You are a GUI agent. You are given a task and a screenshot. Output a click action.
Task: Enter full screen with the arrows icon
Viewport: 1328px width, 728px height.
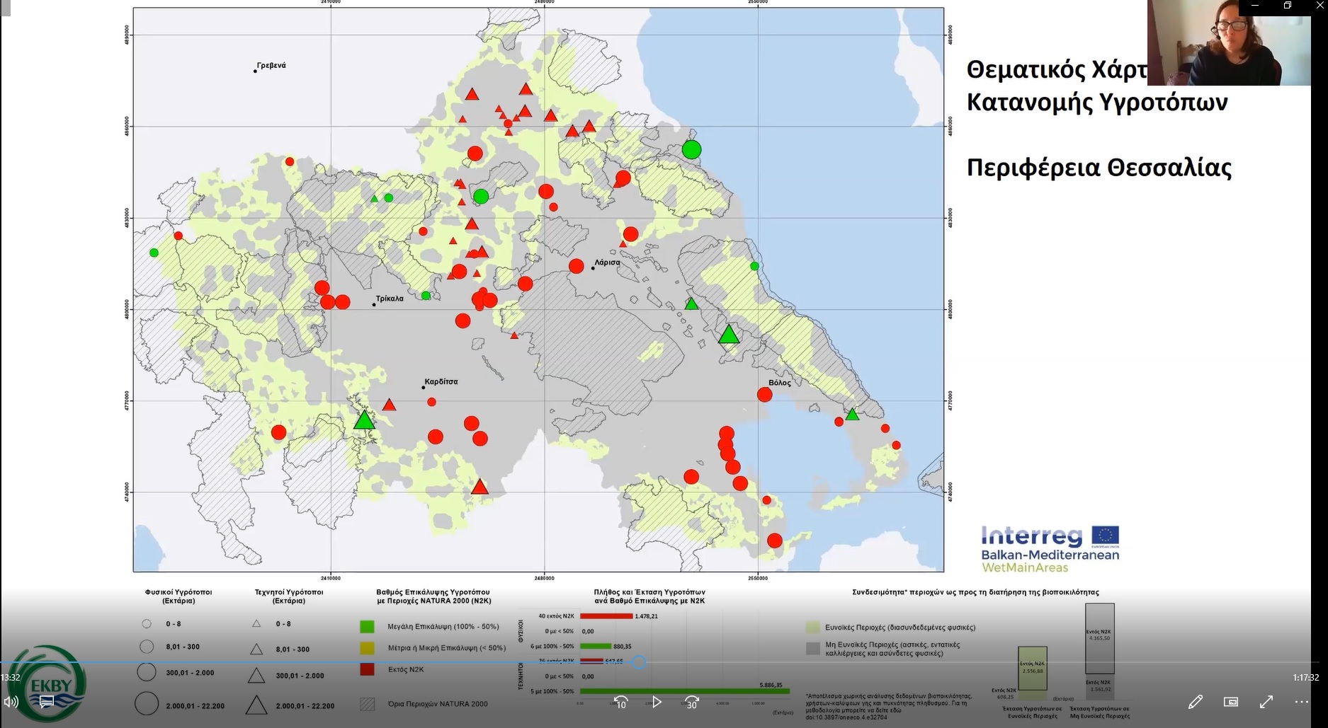pos(1266,702)
